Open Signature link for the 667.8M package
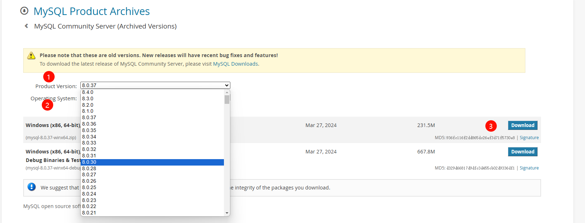The image size is (585, 223). tap(529, 168)
